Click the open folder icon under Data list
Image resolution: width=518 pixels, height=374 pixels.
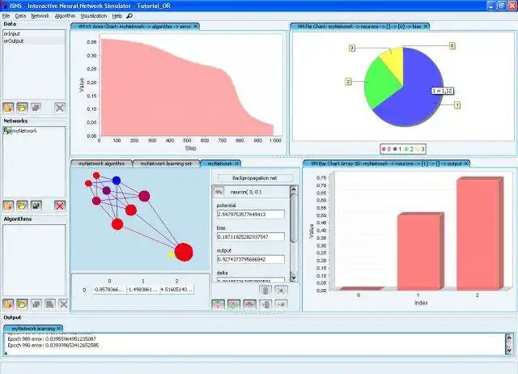[22, 108]
